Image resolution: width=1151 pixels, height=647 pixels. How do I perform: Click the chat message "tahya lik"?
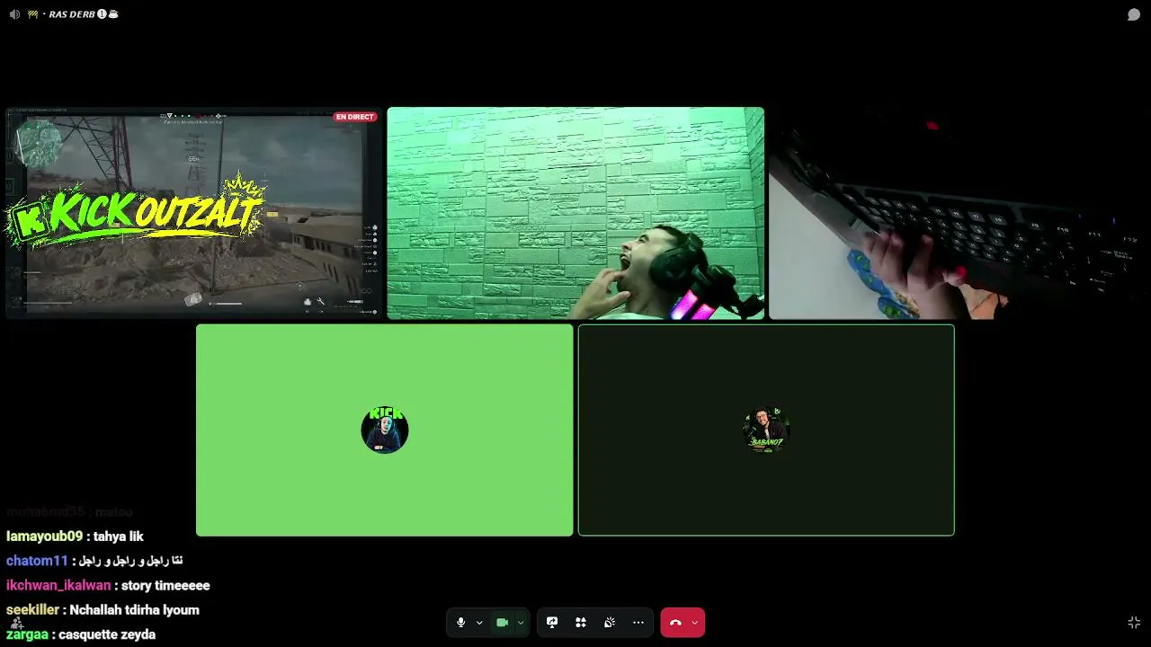[119, 536]
